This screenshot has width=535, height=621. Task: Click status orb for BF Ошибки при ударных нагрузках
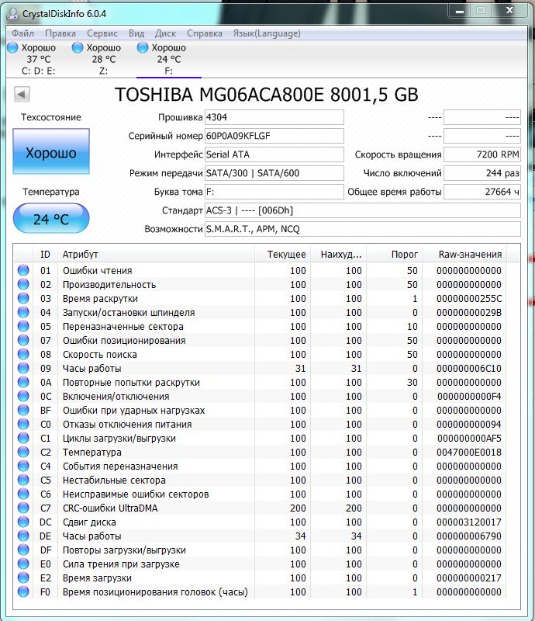click(23, 410)
